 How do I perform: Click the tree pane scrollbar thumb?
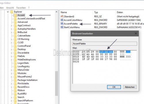56,83
